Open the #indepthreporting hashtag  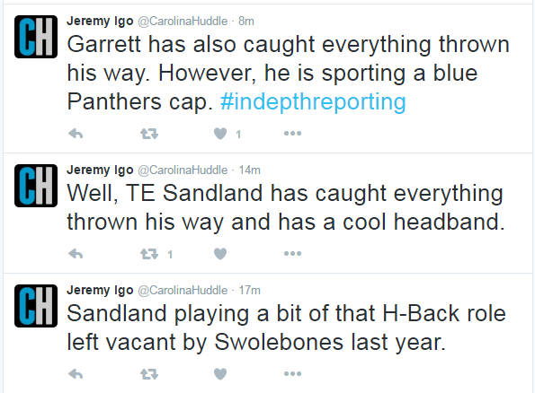[313, 101]
